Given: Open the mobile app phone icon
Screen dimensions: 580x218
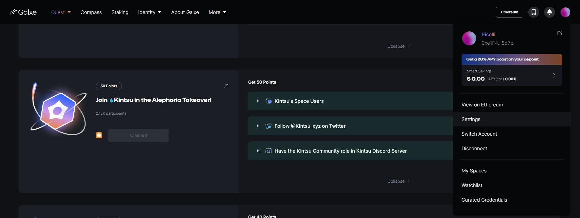Looking at the screenshot, I should click(533, 12).
